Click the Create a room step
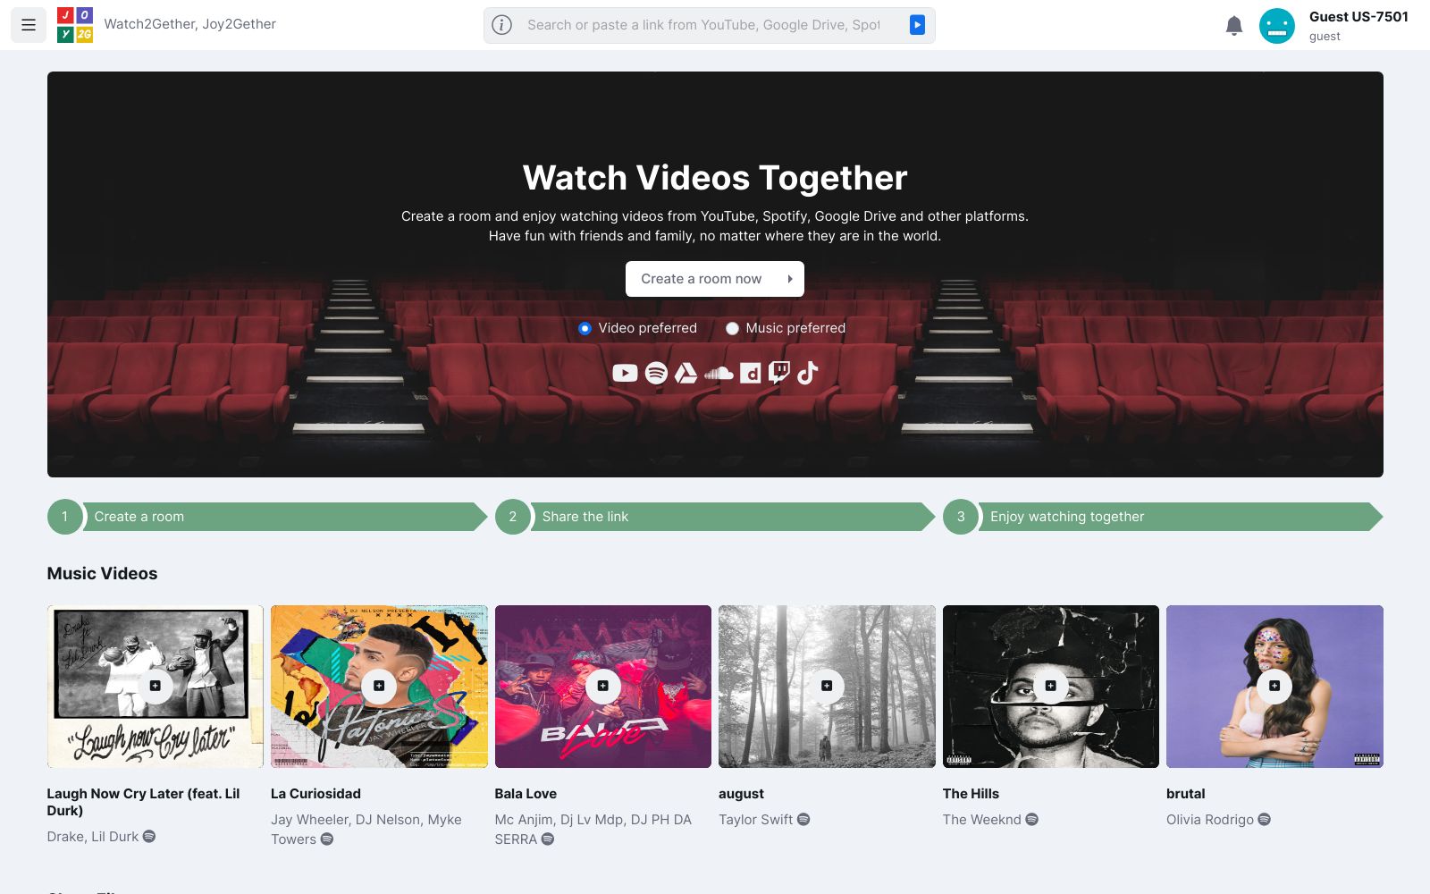This screenshot has width=1430, height=894. 266,517
